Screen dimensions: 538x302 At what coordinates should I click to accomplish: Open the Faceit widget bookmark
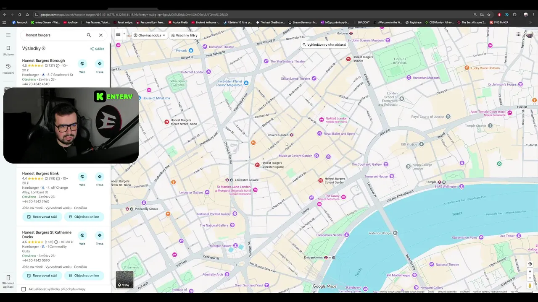tap(123, 23)
